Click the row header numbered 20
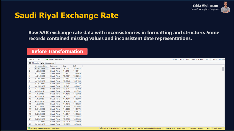Image resolution: width=234 pixels, height=131 pixels. pos(31,117)
